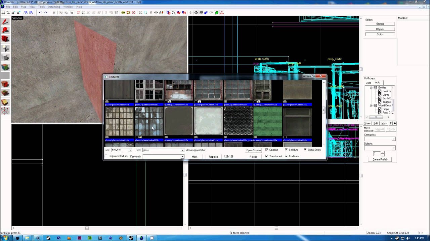Collapse the World Detail tree node
Image resolution: width=430 pixels, height=241 pixels.
pyautogui.click(x=371, y=106)
